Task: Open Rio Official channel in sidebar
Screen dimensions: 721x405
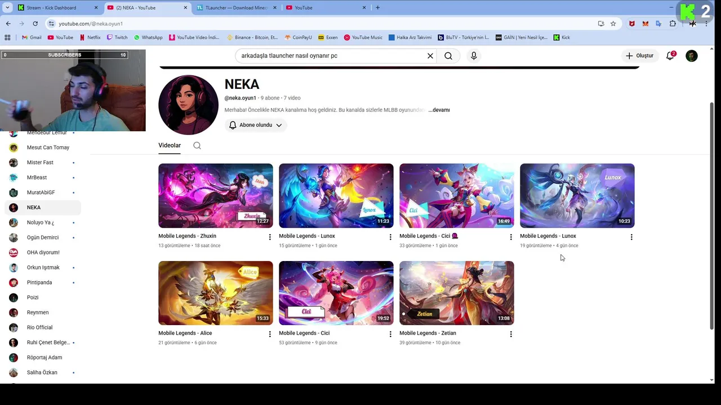Action: pyautogui.click(x=42, y=327)
